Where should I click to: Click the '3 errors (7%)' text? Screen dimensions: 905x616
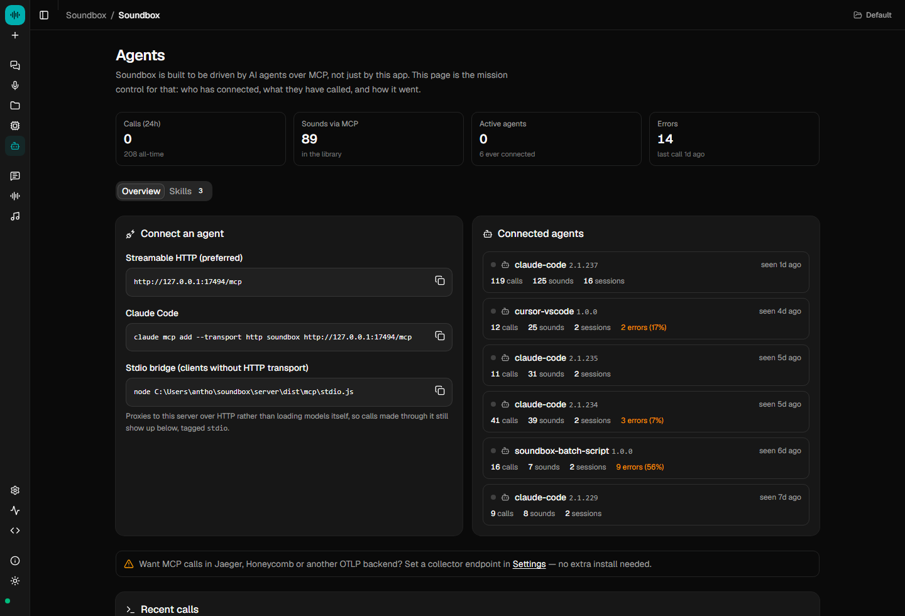tap(642, 421)
